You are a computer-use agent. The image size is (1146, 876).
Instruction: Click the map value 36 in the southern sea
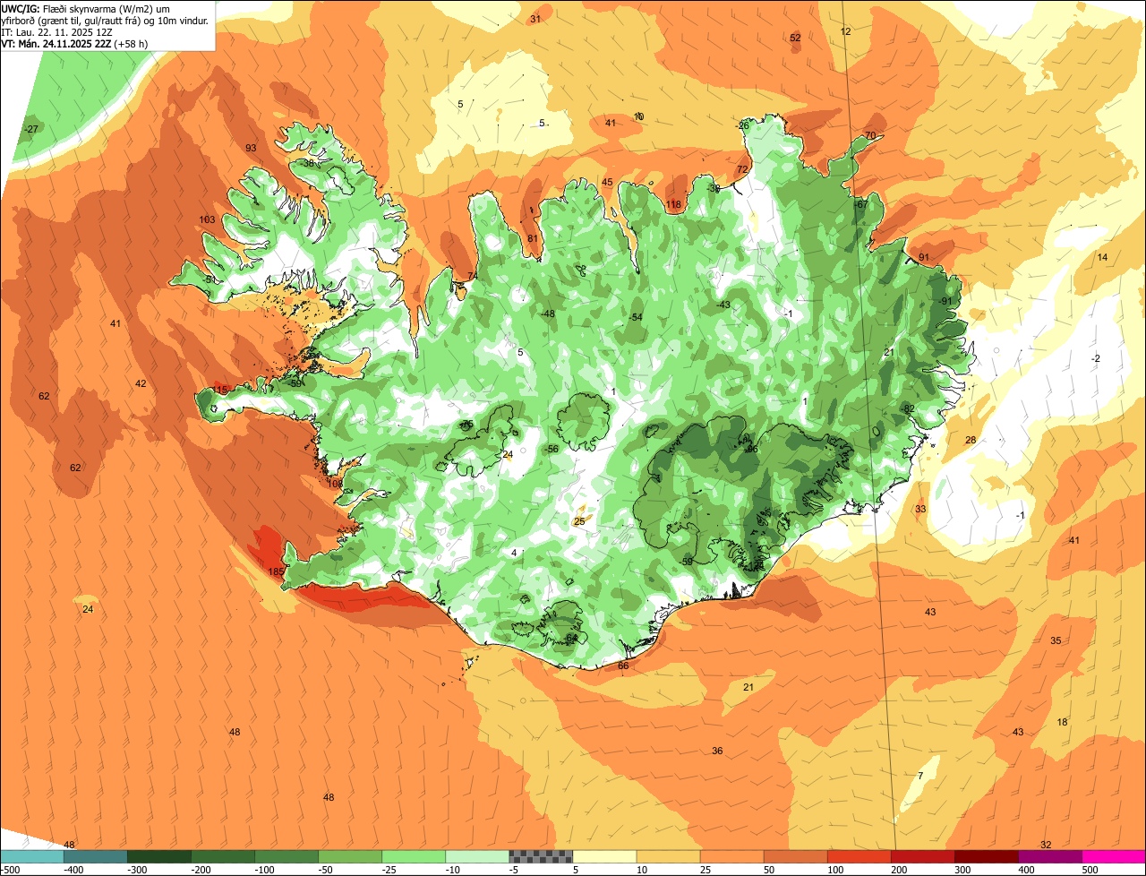point(717,751)
